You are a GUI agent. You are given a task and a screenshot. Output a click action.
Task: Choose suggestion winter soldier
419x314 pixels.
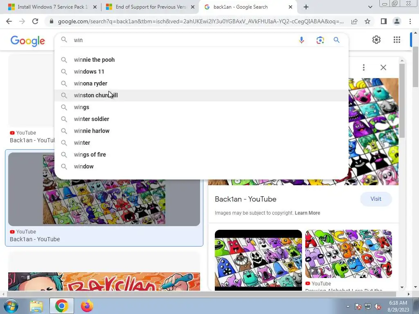201,119
